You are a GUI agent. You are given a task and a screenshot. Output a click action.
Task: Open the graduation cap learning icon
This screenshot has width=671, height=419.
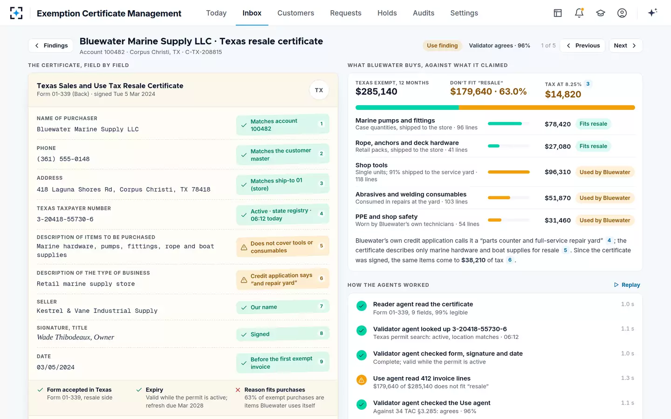coord(601,13)
